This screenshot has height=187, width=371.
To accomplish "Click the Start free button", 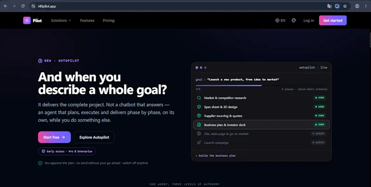I will pos(54,137).
